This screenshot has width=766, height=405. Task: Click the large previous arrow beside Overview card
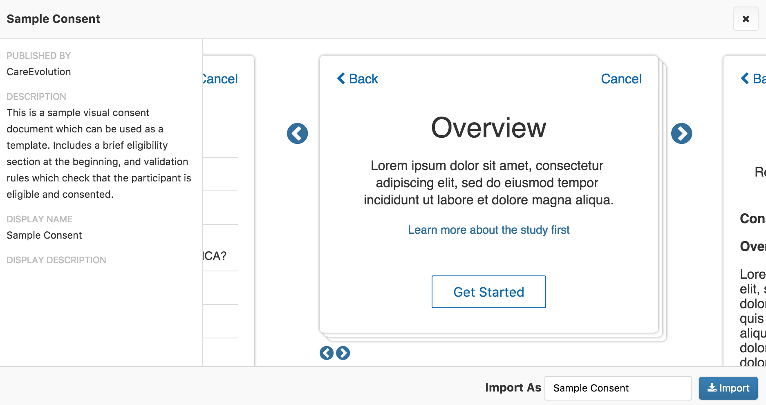(297, 134)
